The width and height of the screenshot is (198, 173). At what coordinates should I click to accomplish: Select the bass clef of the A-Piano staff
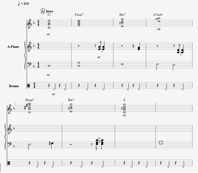click(29, 64)
